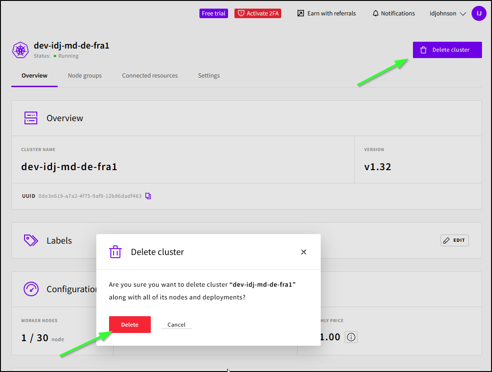This screenshot has width=492, height=372.
Task: Open the Connected resources tab
Action: (150, 76)
